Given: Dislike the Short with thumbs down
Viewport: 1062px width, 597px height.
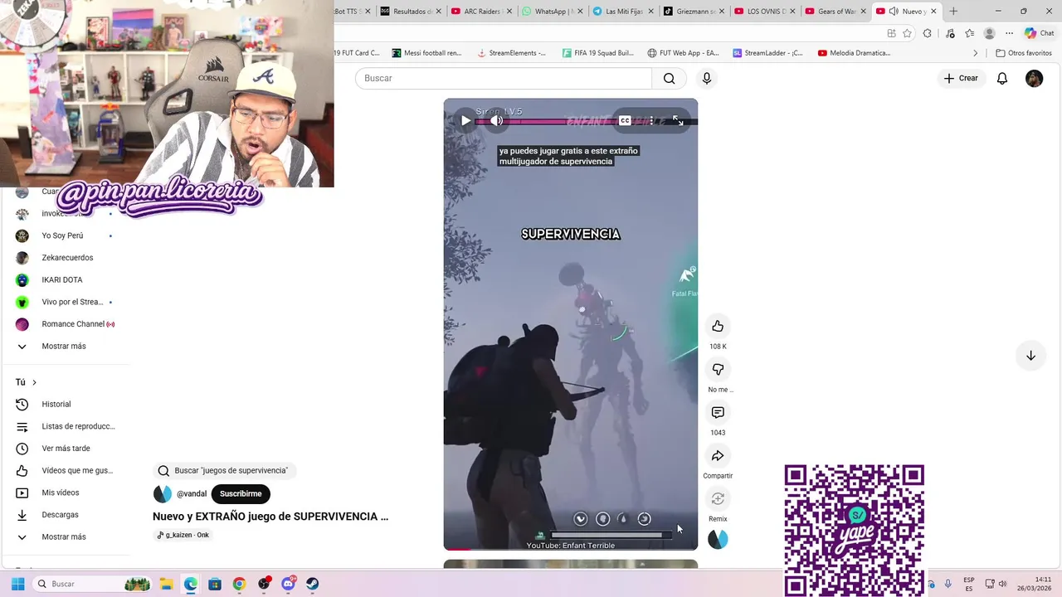Looking at the screenshot, I should 718,369.
